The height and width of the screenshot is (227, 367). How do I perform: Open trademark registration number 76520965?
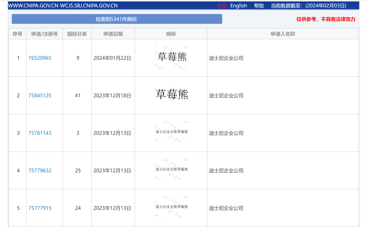point(40,58)
